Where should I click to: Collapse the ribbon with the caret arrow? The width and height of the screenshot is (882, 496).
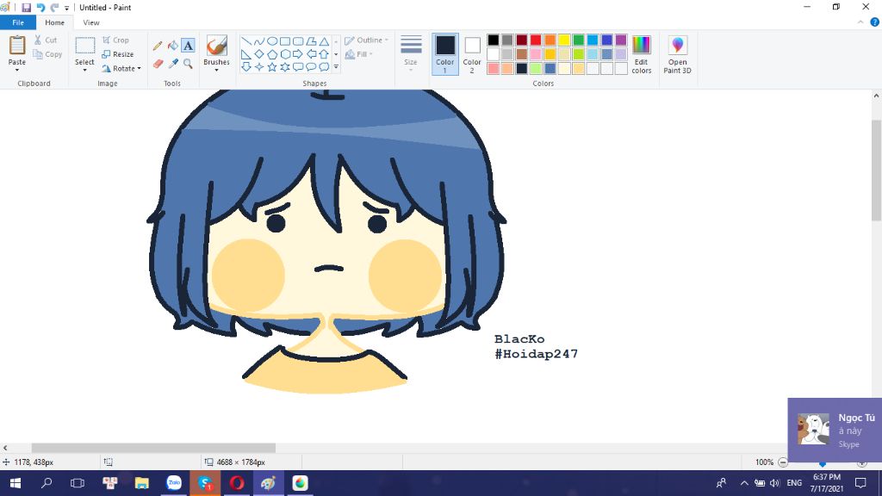pyautogui.click(x=860, y=22)
